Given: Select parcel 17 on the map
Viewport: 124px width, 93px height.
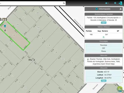Looking at the screenshot, I should (13, 76).
